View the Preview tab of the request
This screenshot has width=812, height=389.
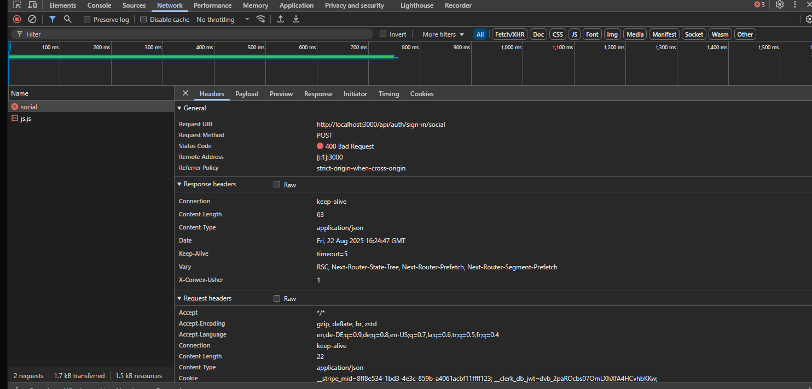pyautogui.click(x=281, y=94)
